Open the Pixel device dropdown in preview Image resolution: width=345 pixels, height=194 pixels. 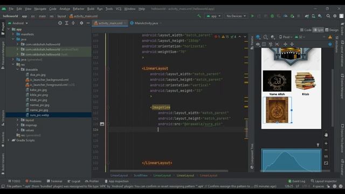coord(286,37)
